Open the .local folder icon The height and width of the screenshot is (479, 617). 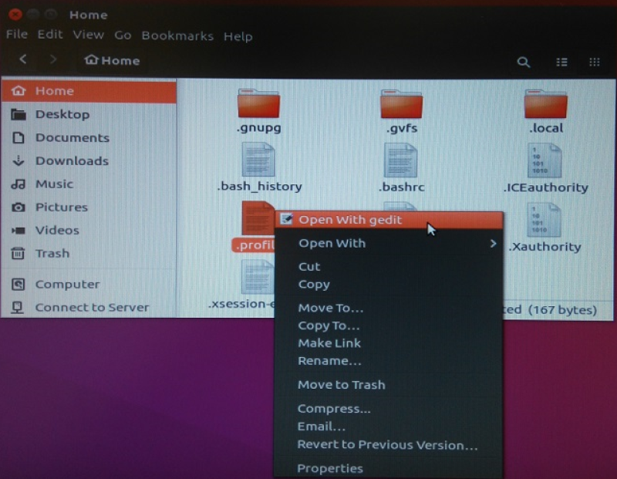pos(545,104)
